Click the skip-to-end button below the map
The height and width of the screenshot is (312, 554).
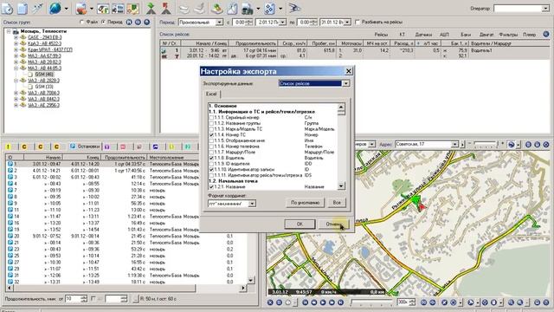tap(340, 302)
